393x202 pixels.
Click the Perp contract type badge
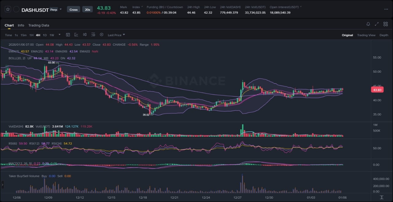click(53, 10)
